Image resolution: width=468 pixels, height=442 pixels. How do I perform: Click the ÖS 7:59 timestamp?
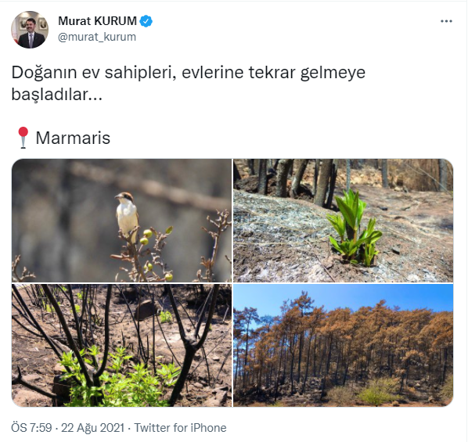click(31, 428)
